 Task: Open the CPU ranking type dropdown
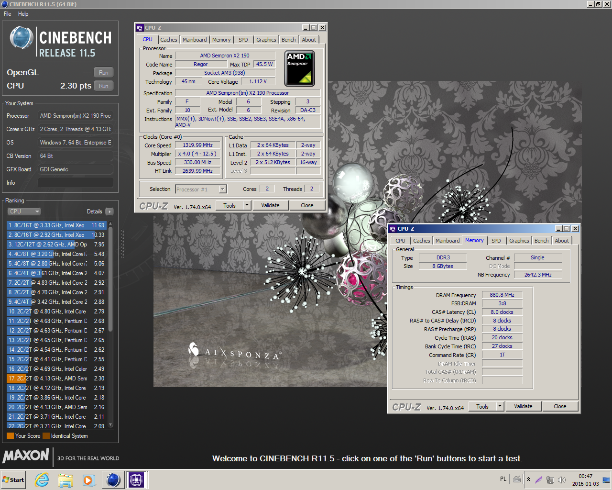click(24, 212)
